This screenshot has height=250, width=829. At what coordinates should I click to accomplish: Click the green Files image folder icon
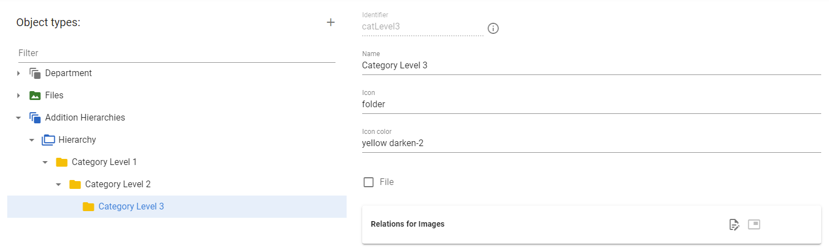[35, 96]
